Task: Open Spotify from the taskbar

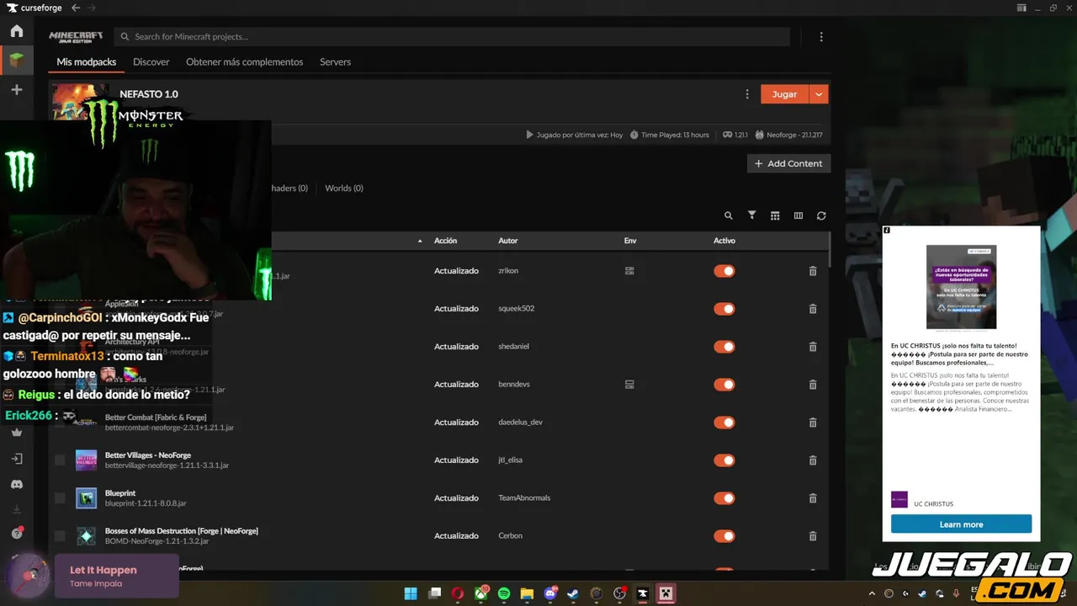Action: [x=504, y=593]
